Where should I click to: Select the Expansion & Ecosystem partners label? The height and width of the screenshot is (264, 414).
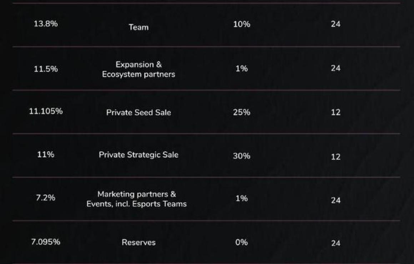point(138,70)
